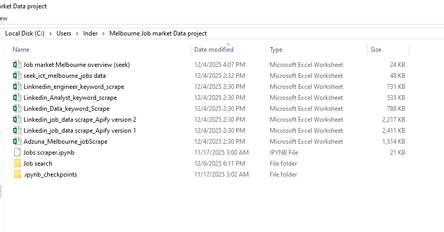This screenshot has height=232, width=444.
Task: Click the Size column header
Action: coord(376,50)
